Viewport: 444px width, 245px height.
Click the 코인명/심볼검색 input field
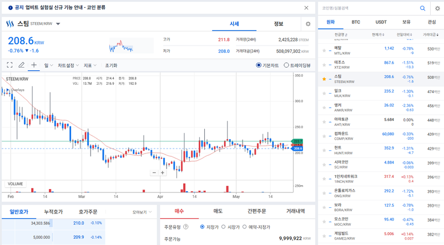[368, 8]
